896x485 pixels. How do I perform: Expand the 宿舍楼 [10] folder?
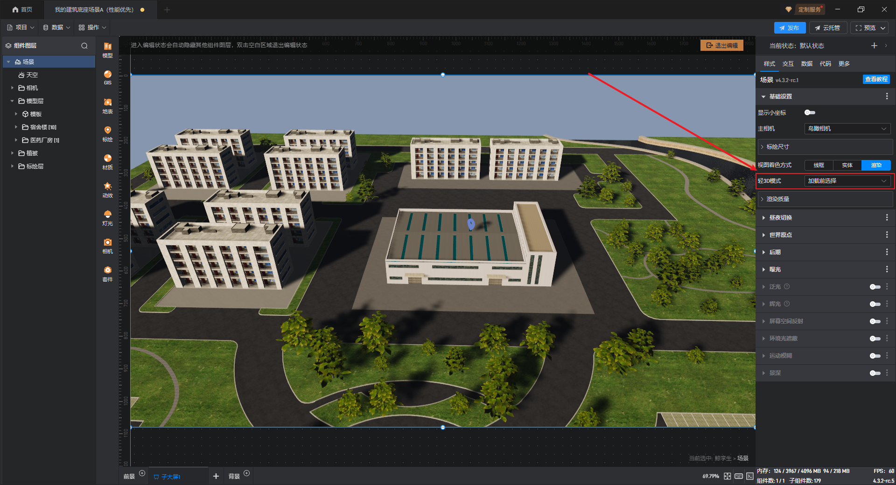point(16,127)
